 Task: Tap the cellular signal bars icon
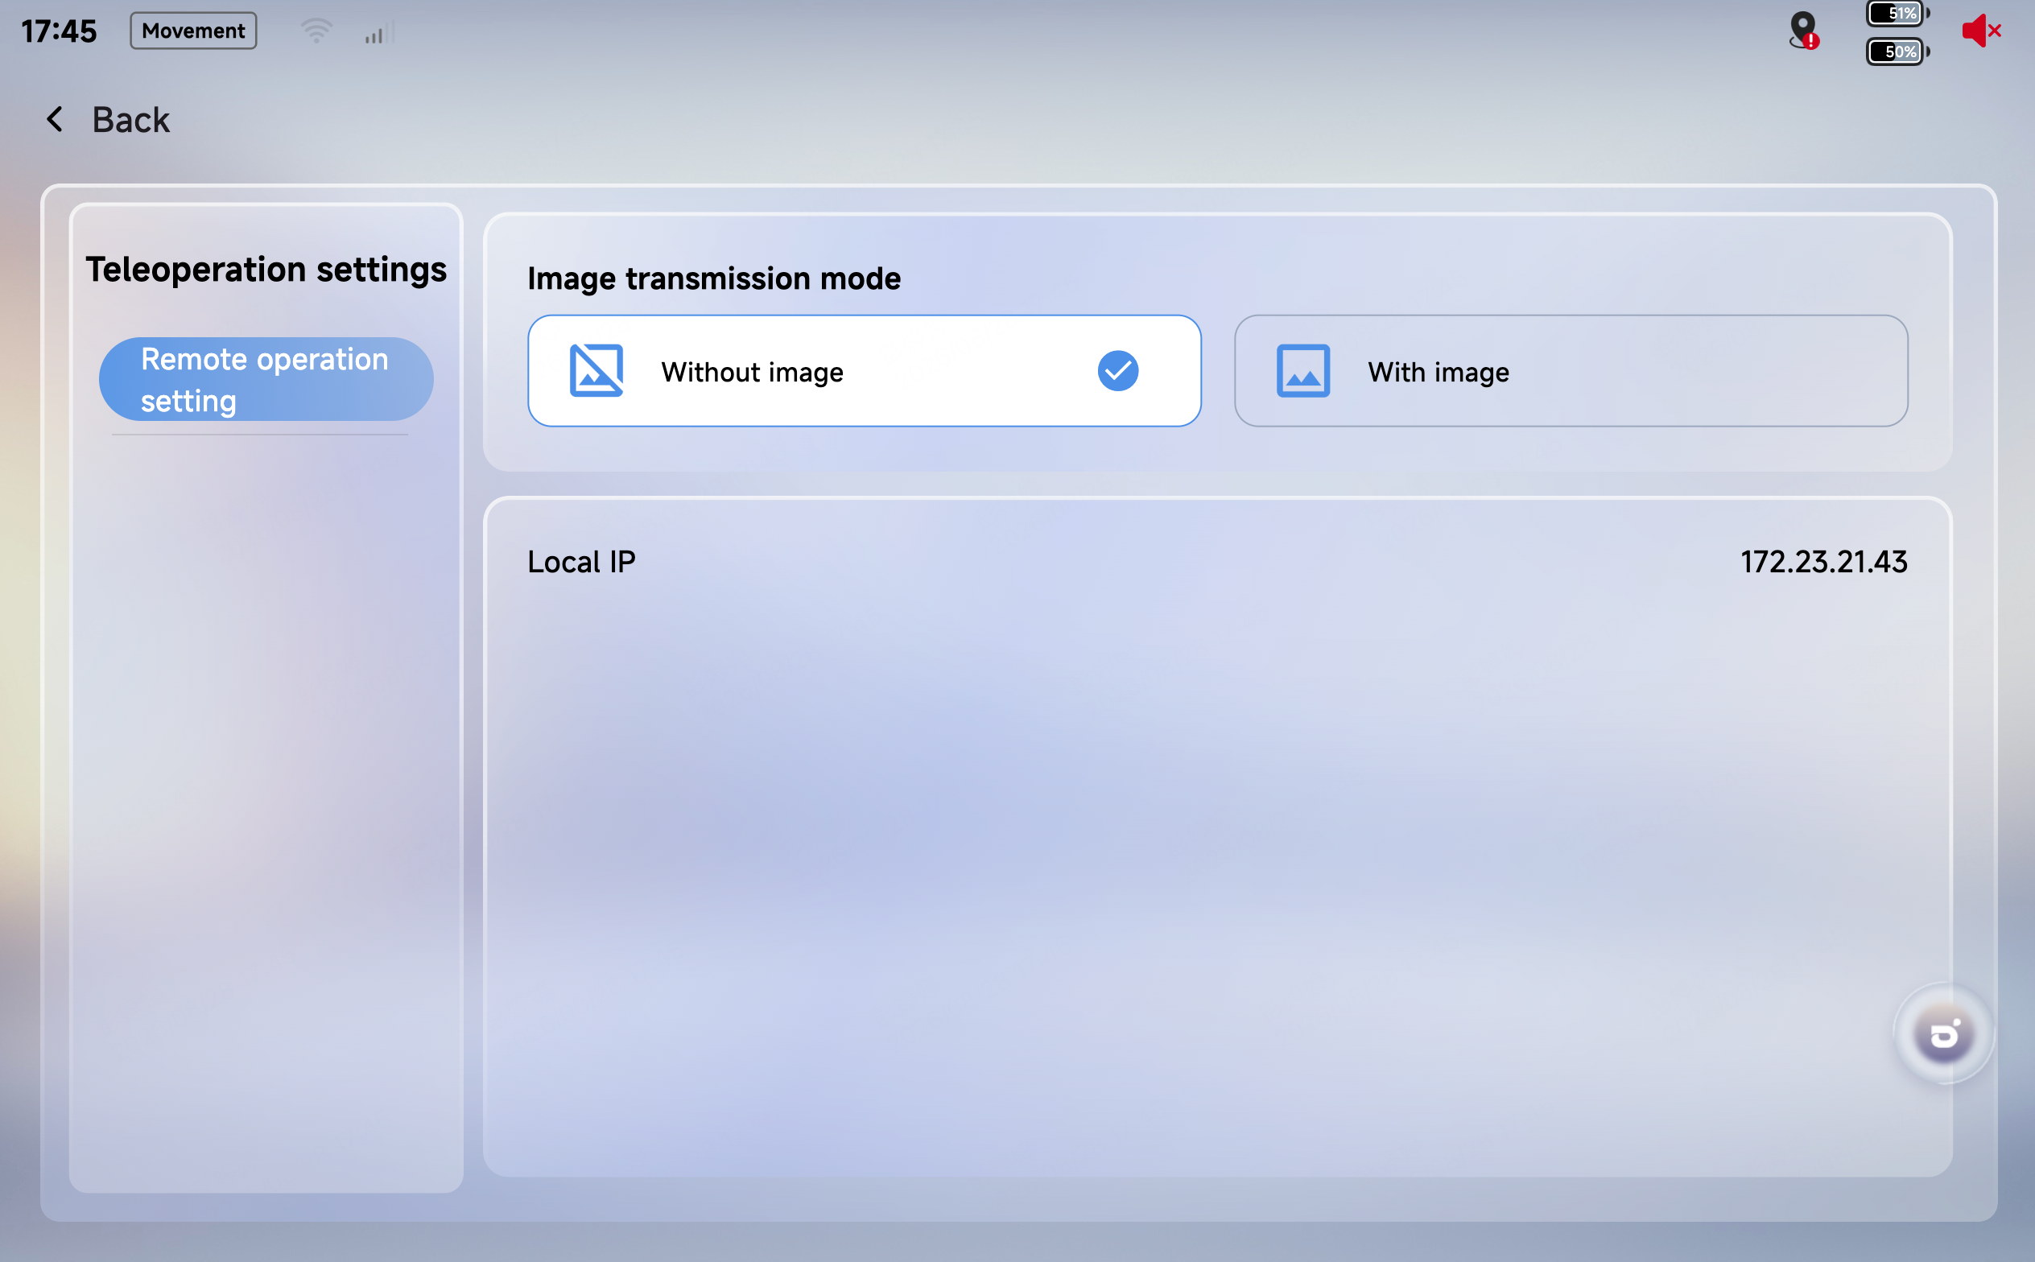[380, 32]
